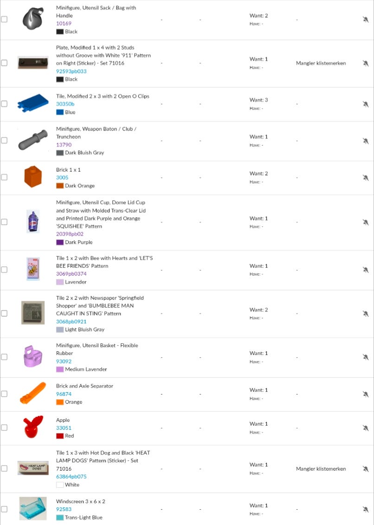This screenshot has height=525, width=374.
Task: Select checkbox for Brick 1 x 1 row
Action: click(4, 177)
